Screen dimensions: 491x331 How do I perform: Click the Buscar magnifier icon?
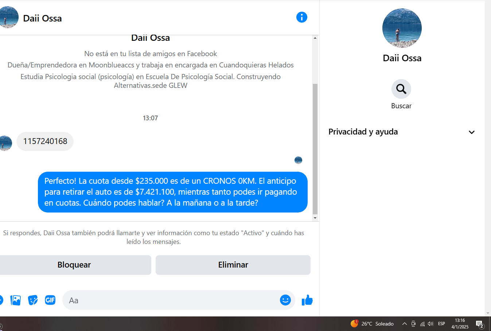(401, 89)
